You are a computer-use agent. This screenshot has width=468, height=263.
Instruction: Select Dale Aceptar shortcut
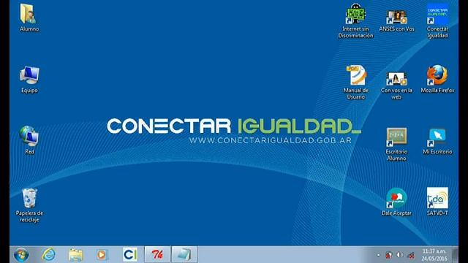pos(396,202)
